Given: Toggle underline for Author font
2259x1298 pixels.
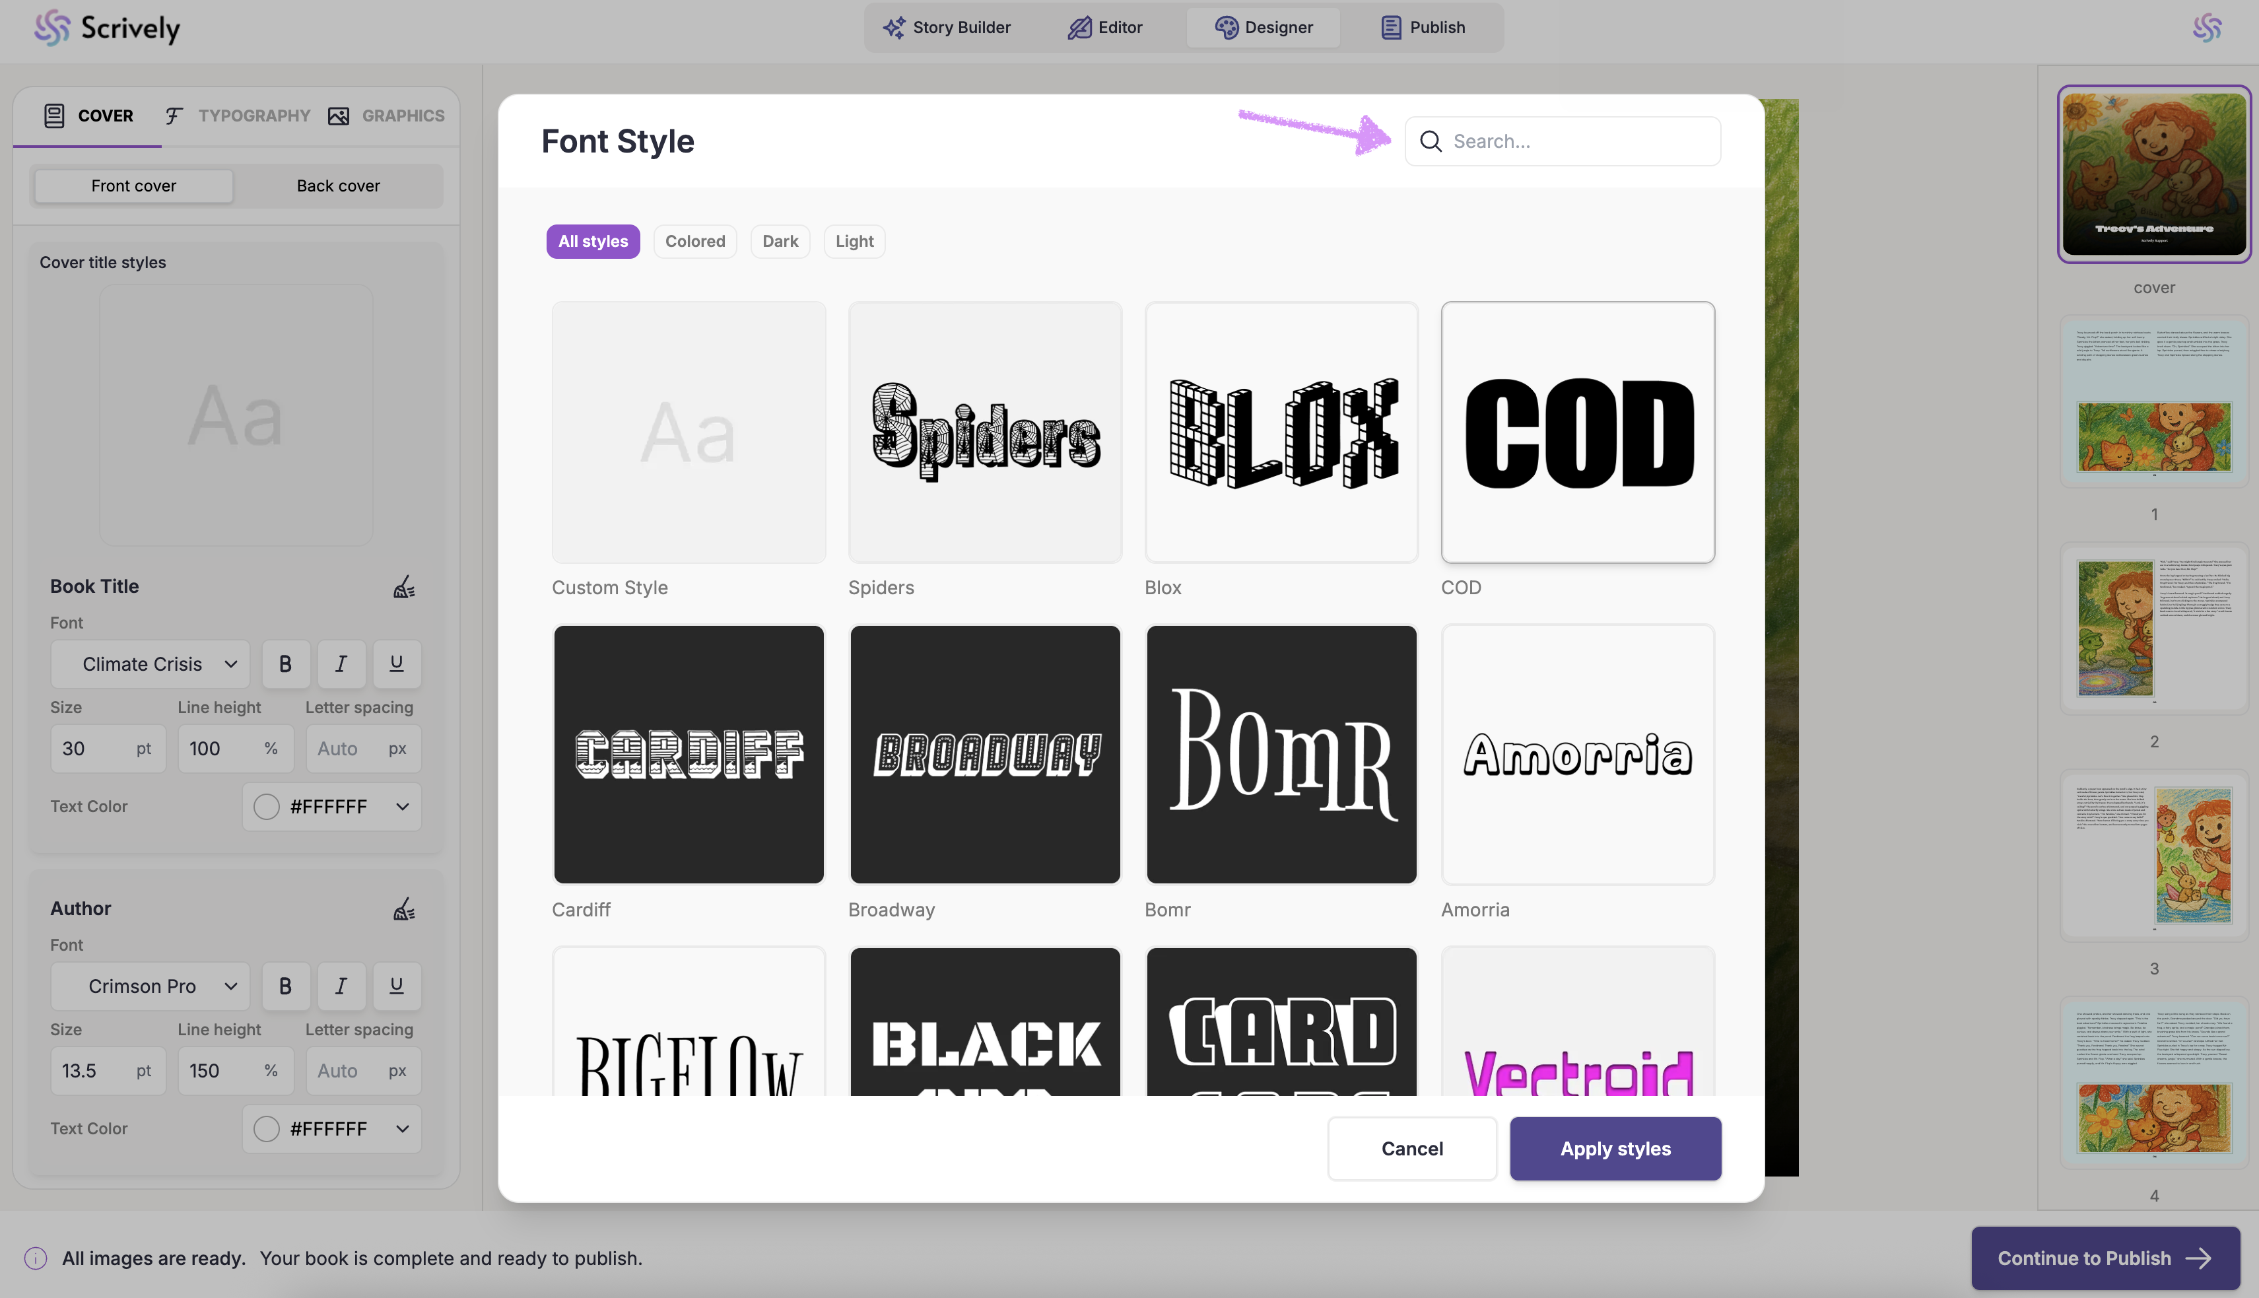Looking at the screenshot, I should click(x=397, y=986).
